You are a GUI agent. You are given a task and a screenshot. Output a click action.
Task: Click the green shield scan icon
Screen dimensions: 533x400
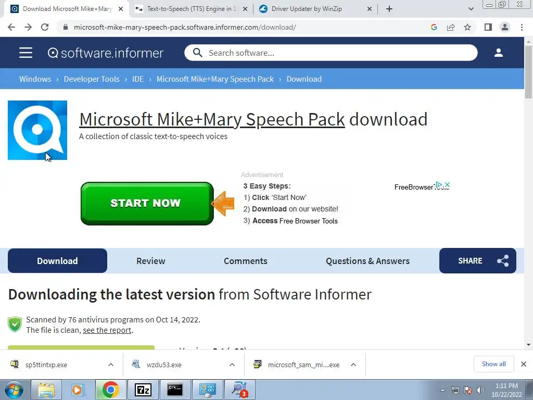(x=15, y=324)
